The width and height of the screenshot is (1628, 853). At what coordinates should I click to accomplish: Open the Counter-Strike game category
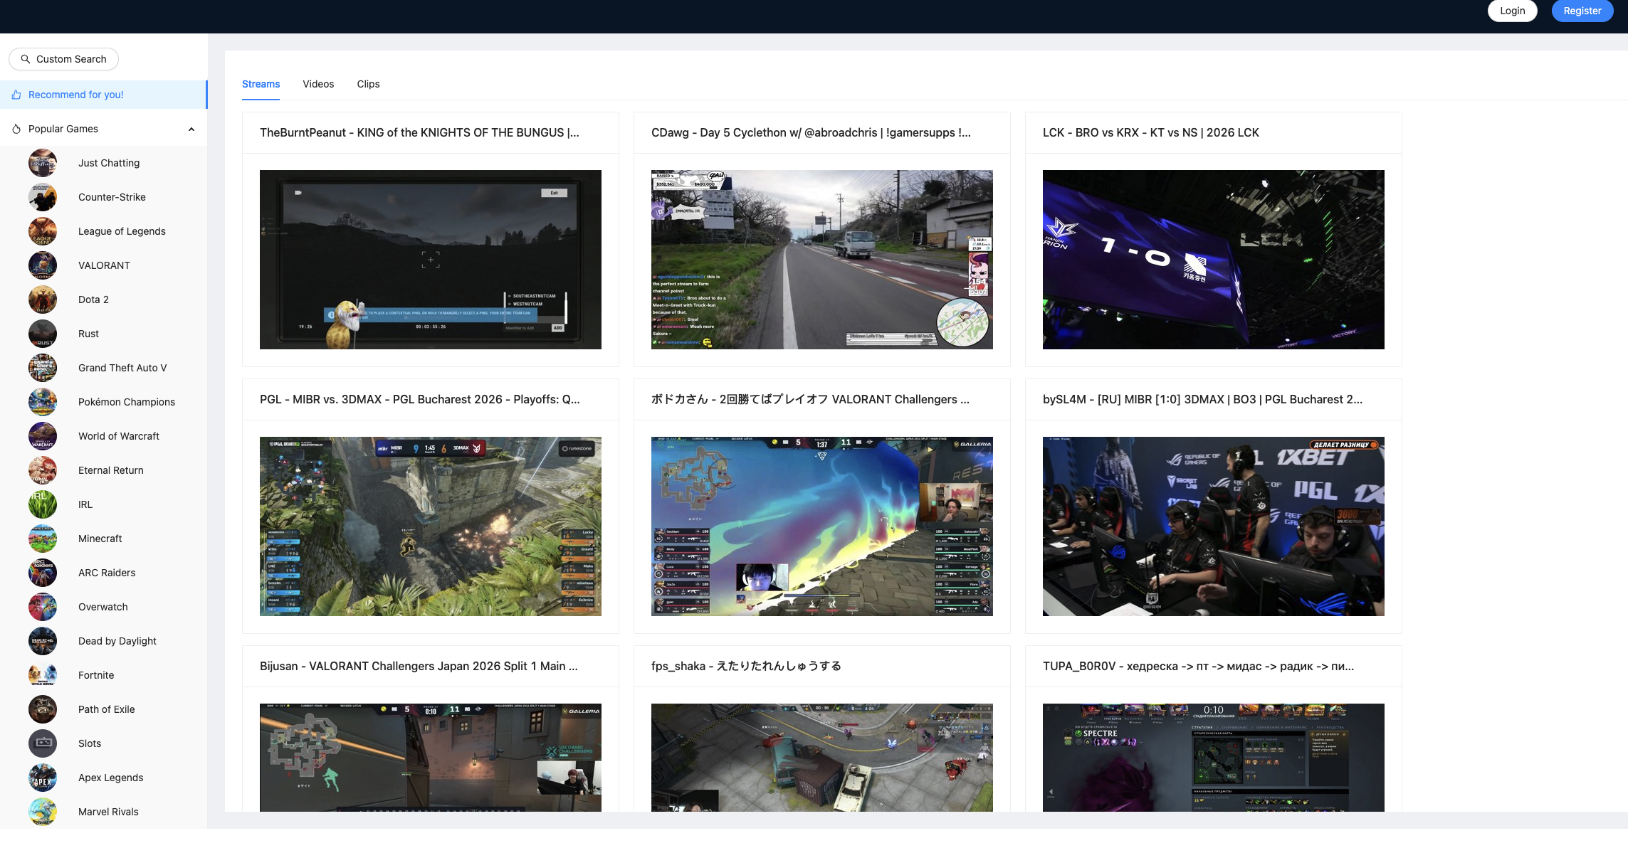43,197
